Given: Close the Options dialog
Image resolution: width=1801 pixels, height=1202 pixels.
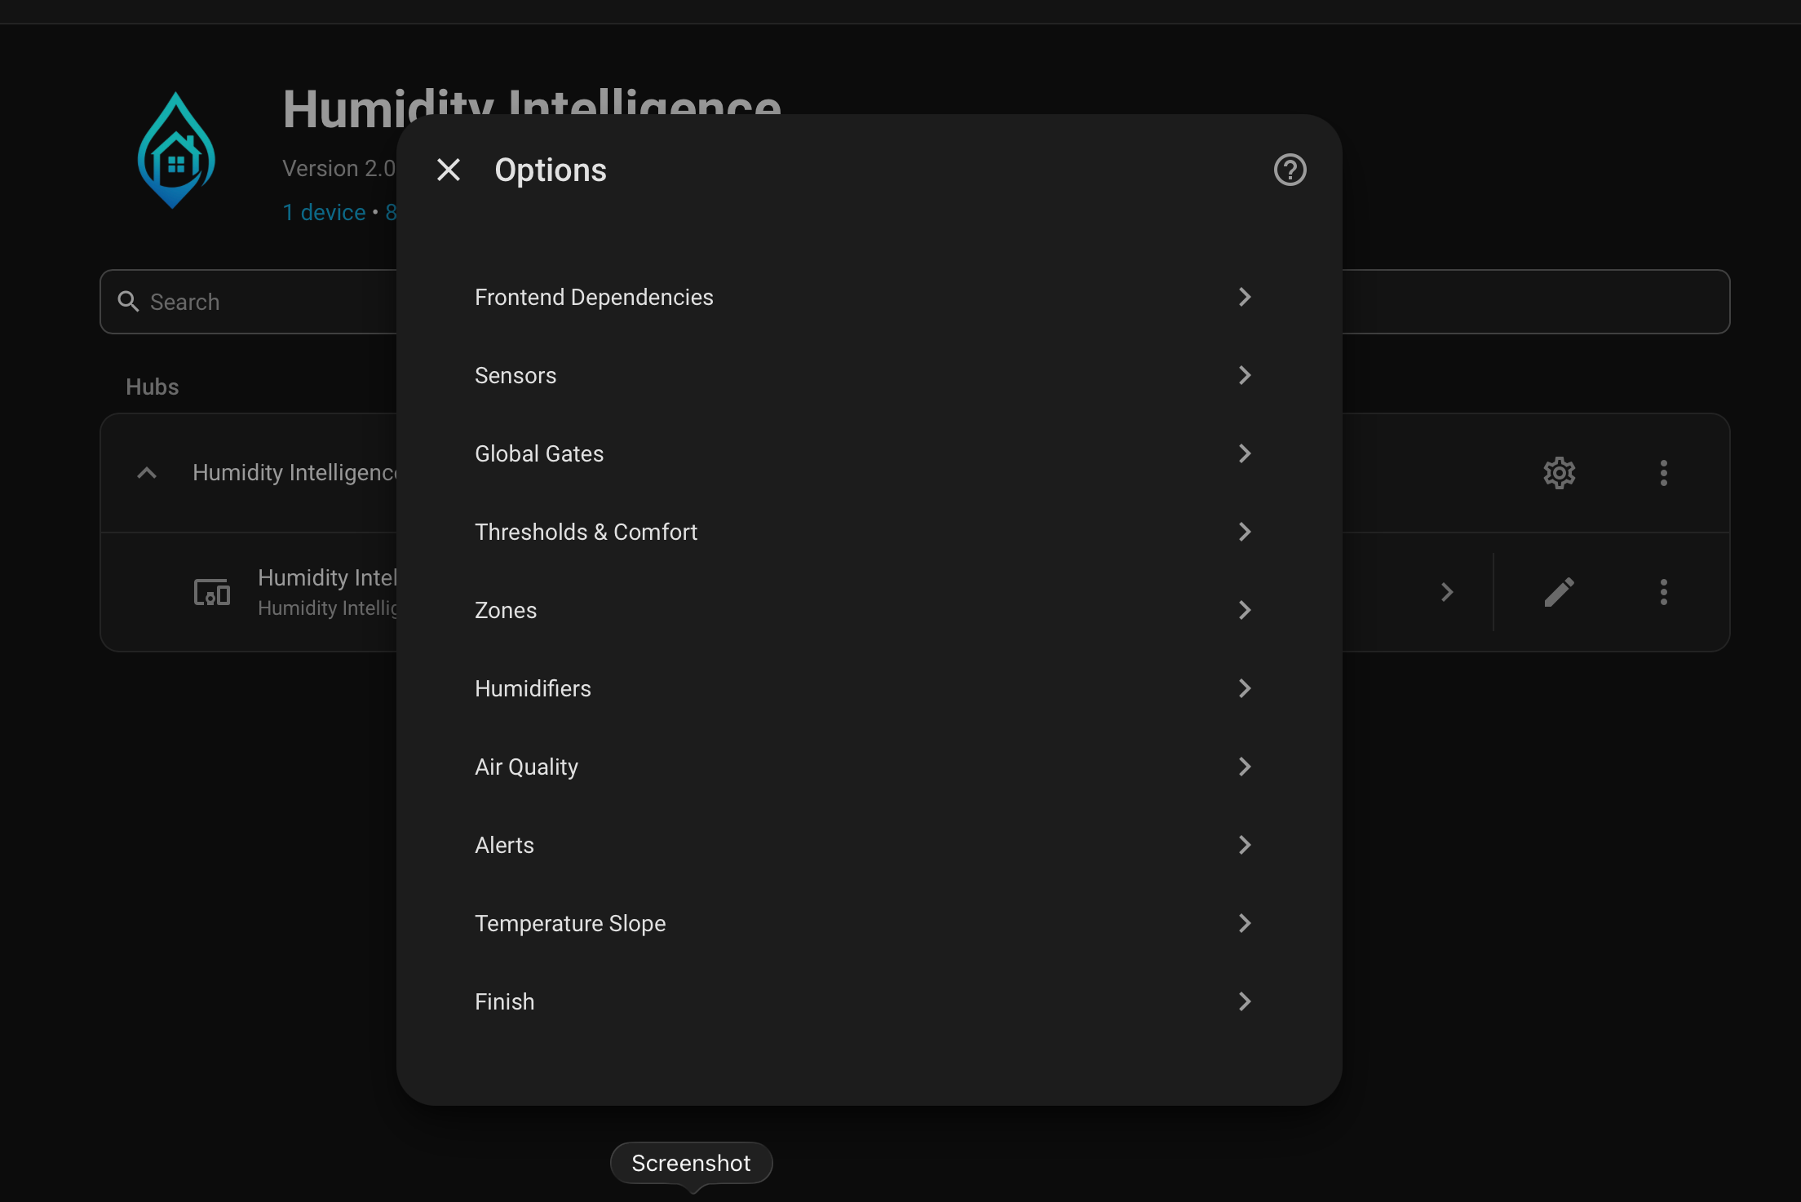Looking at the screenshot, I should click(x=449, y=170).
